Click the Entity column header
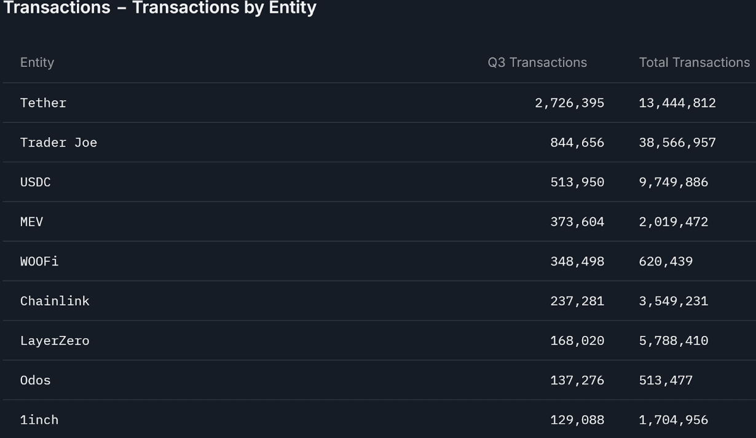 [37, 63]
